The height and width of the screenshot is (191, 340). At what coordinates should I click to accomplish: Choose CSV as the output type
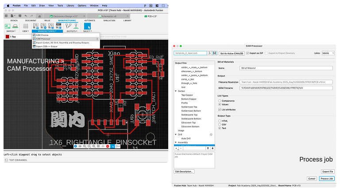pos(220,125)
